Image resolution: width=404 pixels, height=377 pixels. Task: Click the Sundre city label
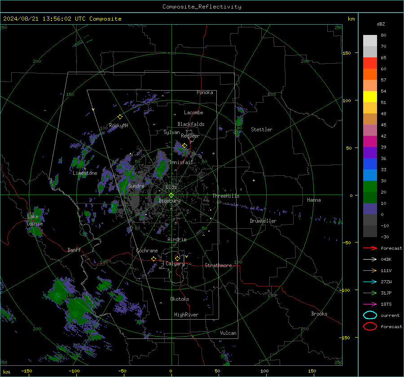[136, 186]
